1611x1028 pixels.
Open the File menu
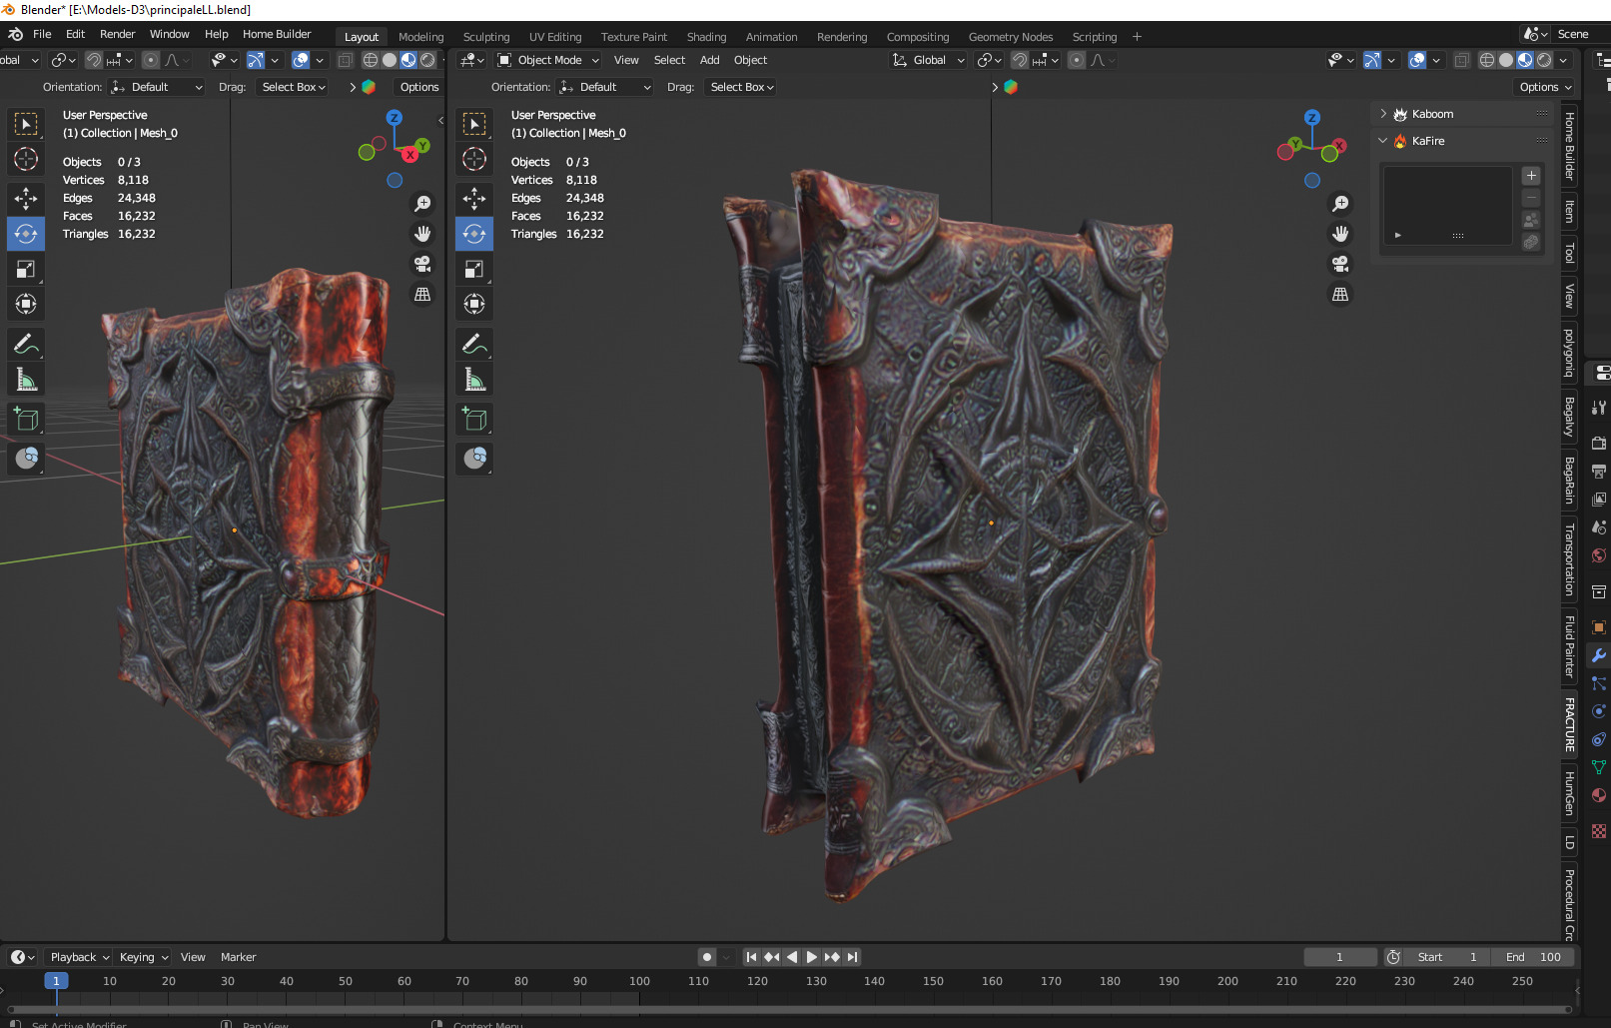pyautogui.click(x=42, y=34)
